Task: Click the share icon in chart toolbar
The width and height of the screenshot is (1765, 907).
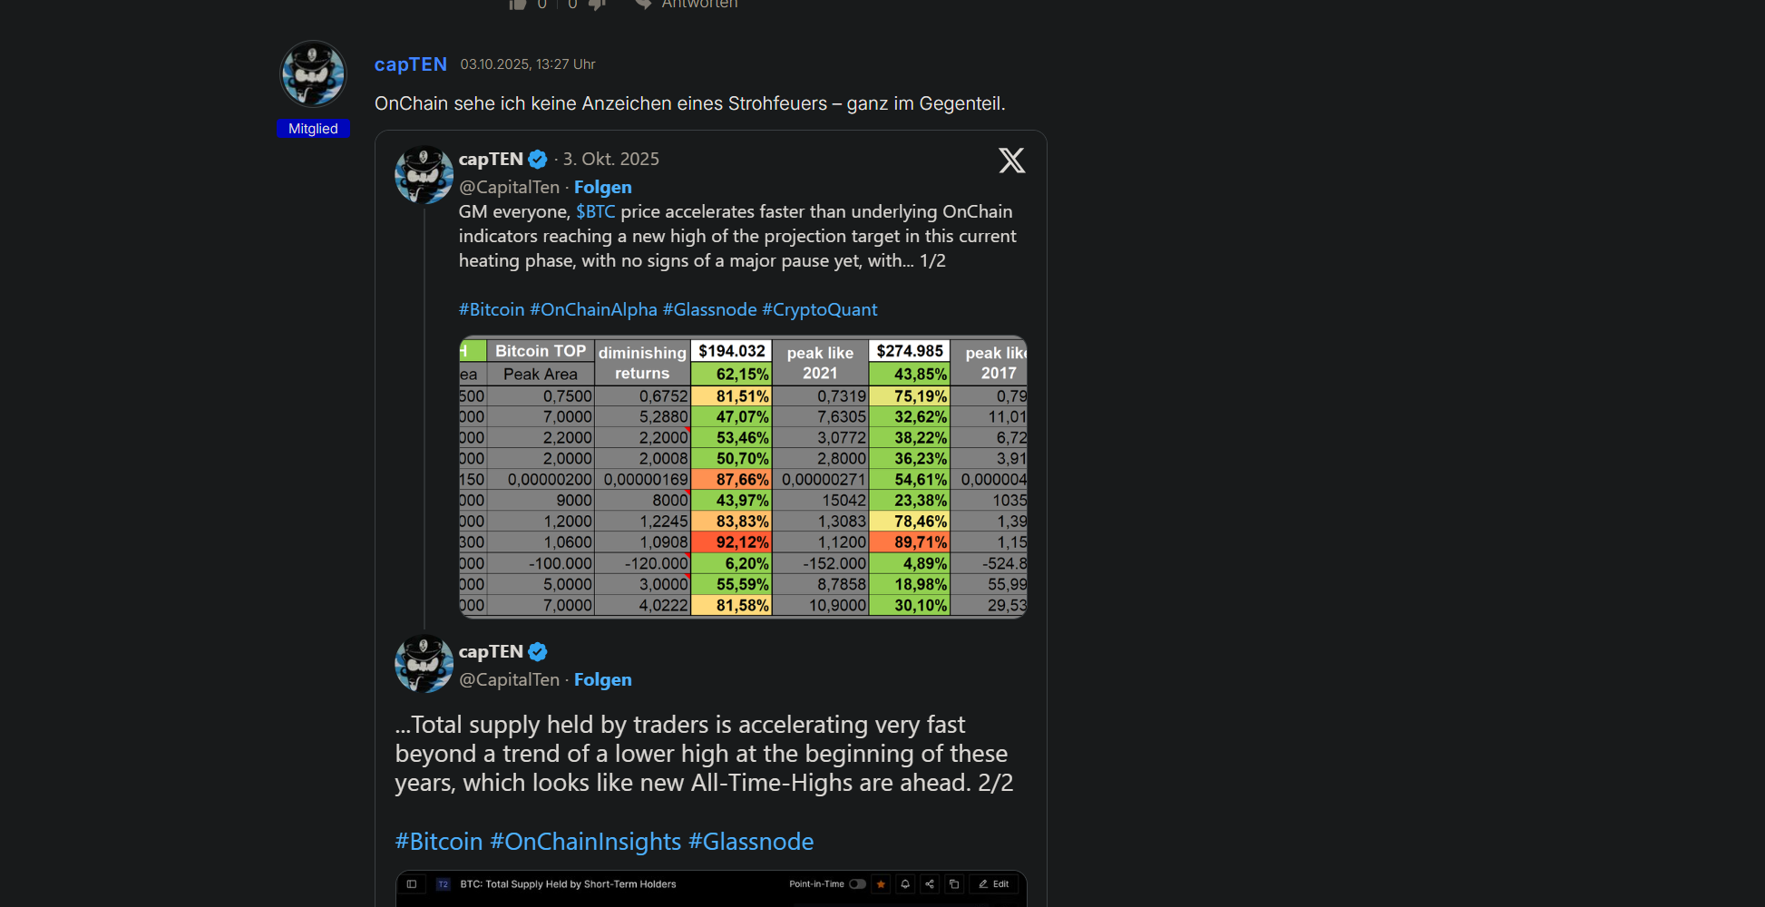Action: (930, 884)
